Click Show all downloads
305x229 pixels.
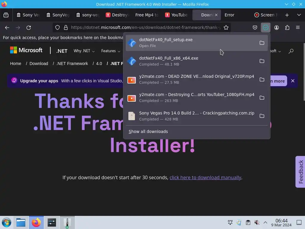(148, 131)
